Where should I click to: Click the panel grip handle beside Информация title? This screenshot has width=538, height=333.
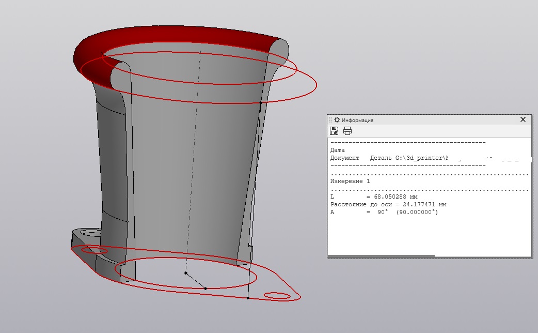[331, 119]
